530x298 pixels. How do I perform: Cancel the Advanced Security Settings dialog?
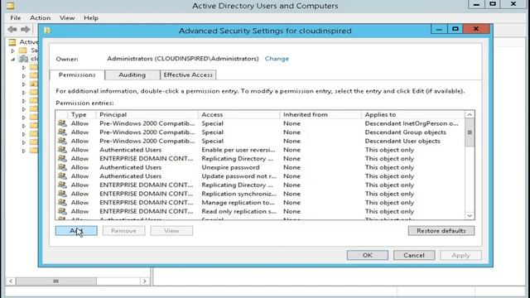pos(414,255)
